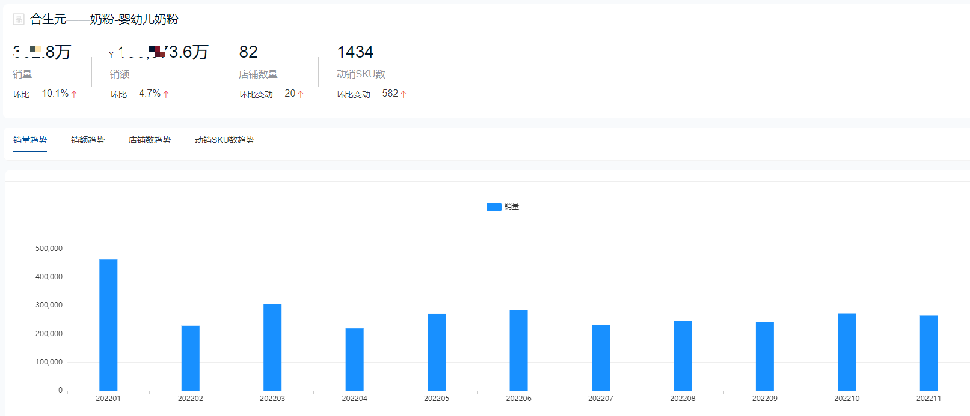This screenshot has height=416, width=970.
Task: Select the 202203 bar in chart
Action: [x=272, y=347]
